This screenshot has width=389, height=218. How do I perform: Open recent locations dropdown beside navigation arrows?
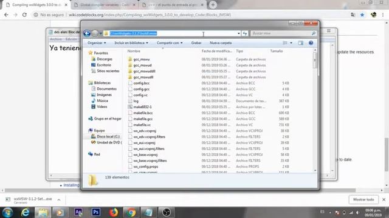point(100,33)
